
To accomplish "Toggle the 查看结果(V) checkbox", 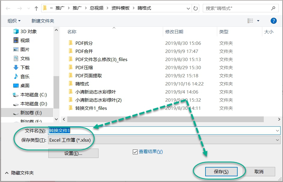I will tap(135, 152).
